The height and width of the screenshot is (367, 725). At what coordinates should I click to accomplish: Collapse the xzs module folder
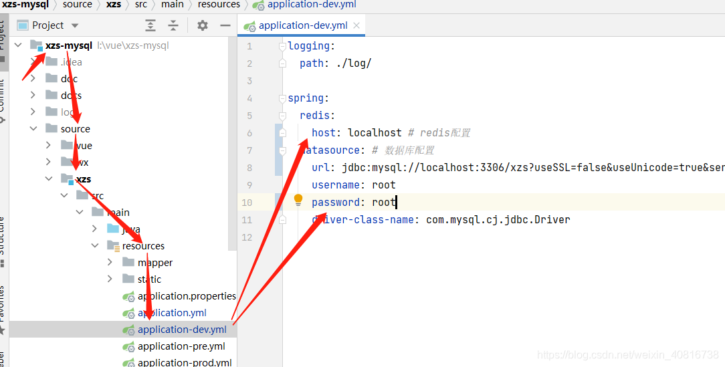[49, 179]
